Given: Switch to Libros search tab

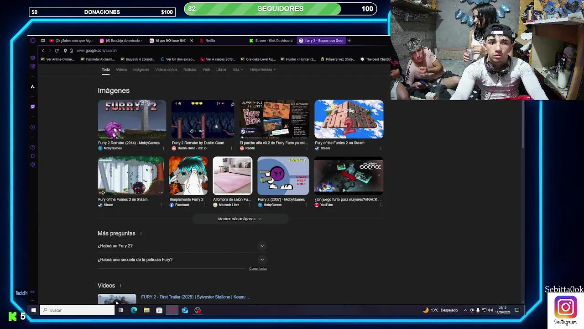Looking at the screenshot, I should coord(221,69).
